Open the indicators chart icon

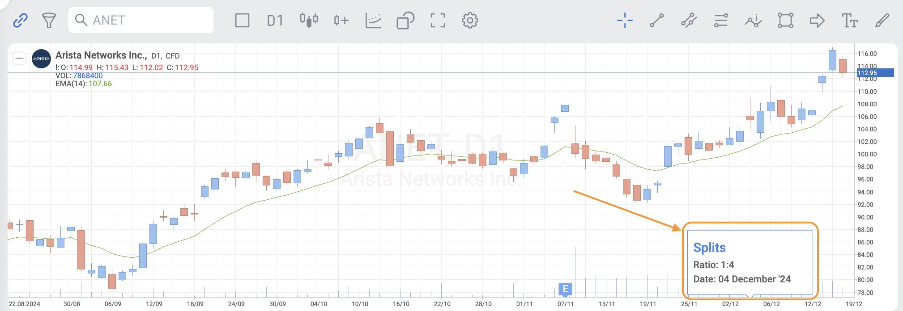[373, 20]
